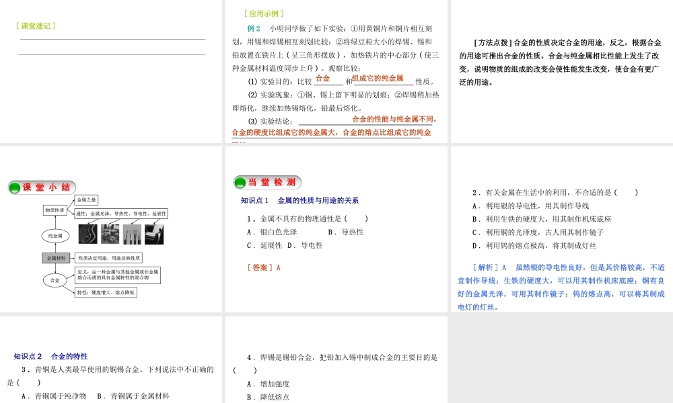This screenshot has height=403, width=673.
Task: Click the rolled metal sheet photo
Action: pos(154,234)
